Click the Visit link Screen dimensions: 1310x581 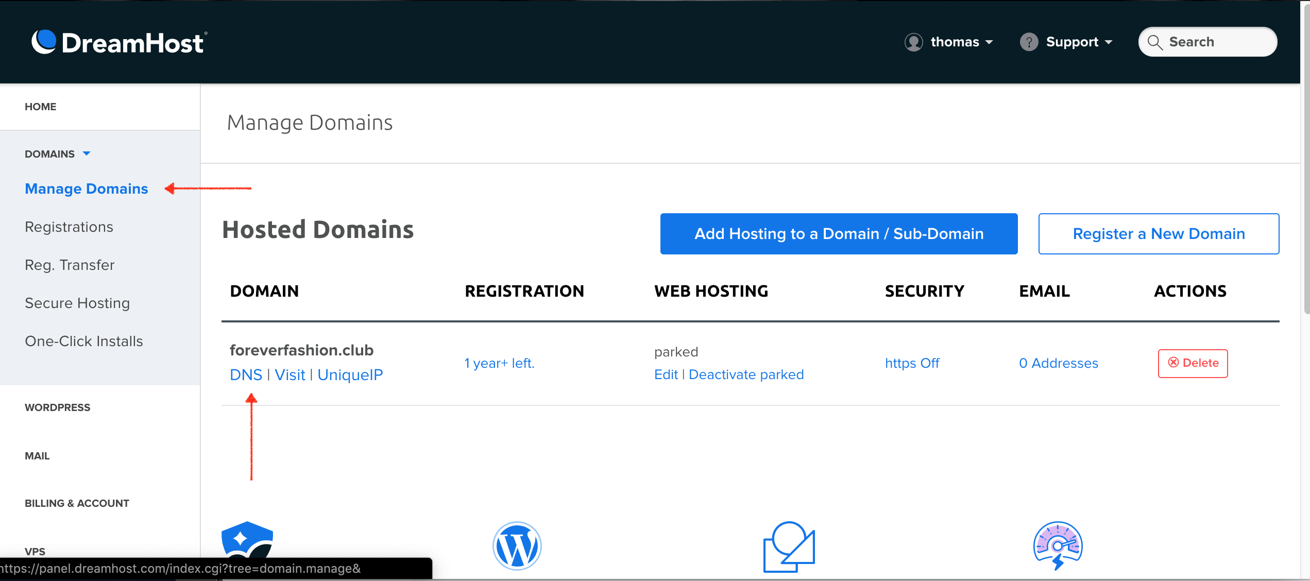(x=290, y=375)
